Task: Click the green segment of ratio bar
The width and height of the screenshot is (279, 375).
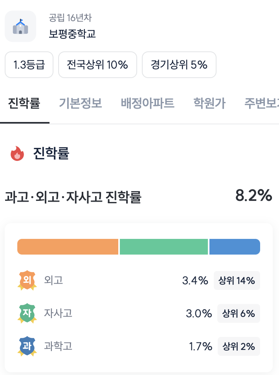Action: coord(163,247)
